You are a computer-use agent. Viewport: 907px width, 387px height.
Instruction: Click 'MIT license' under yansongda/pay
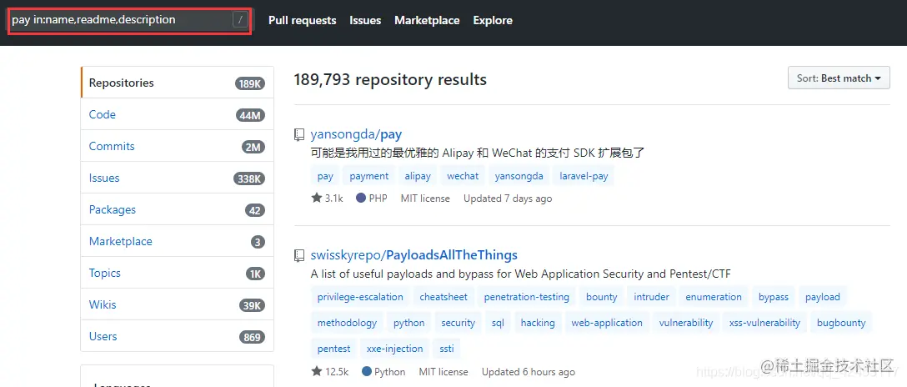[425, 199]
